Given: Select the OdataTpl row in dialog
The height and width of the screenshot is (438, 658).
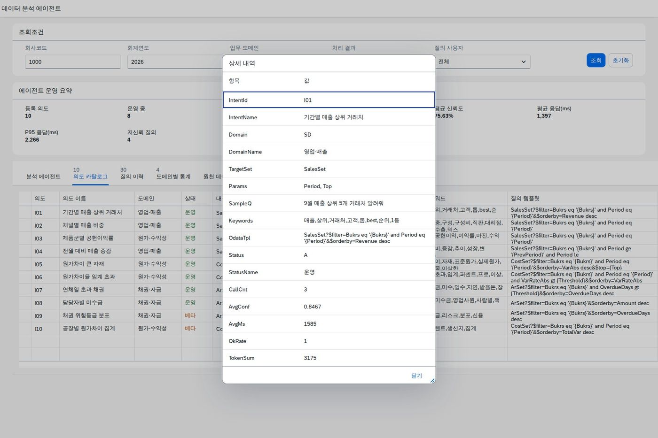Looking at the screenshot, I should click(x=329, y=238).
